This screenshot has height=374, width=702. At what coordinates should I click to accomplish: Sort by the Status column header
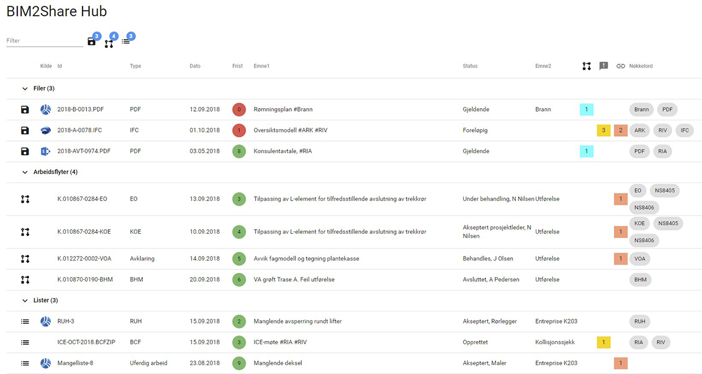coord(470,66)
